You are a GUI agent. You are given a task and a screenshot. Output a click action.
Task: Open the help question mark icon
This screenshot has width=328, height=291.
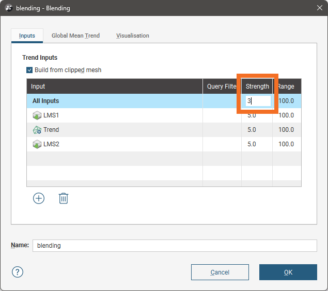pyautogui.click(x=18, y=272)
